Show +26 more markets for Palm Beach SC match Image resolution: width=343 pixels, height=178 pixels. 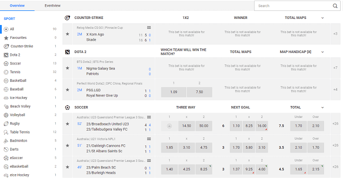click(335, 167)
